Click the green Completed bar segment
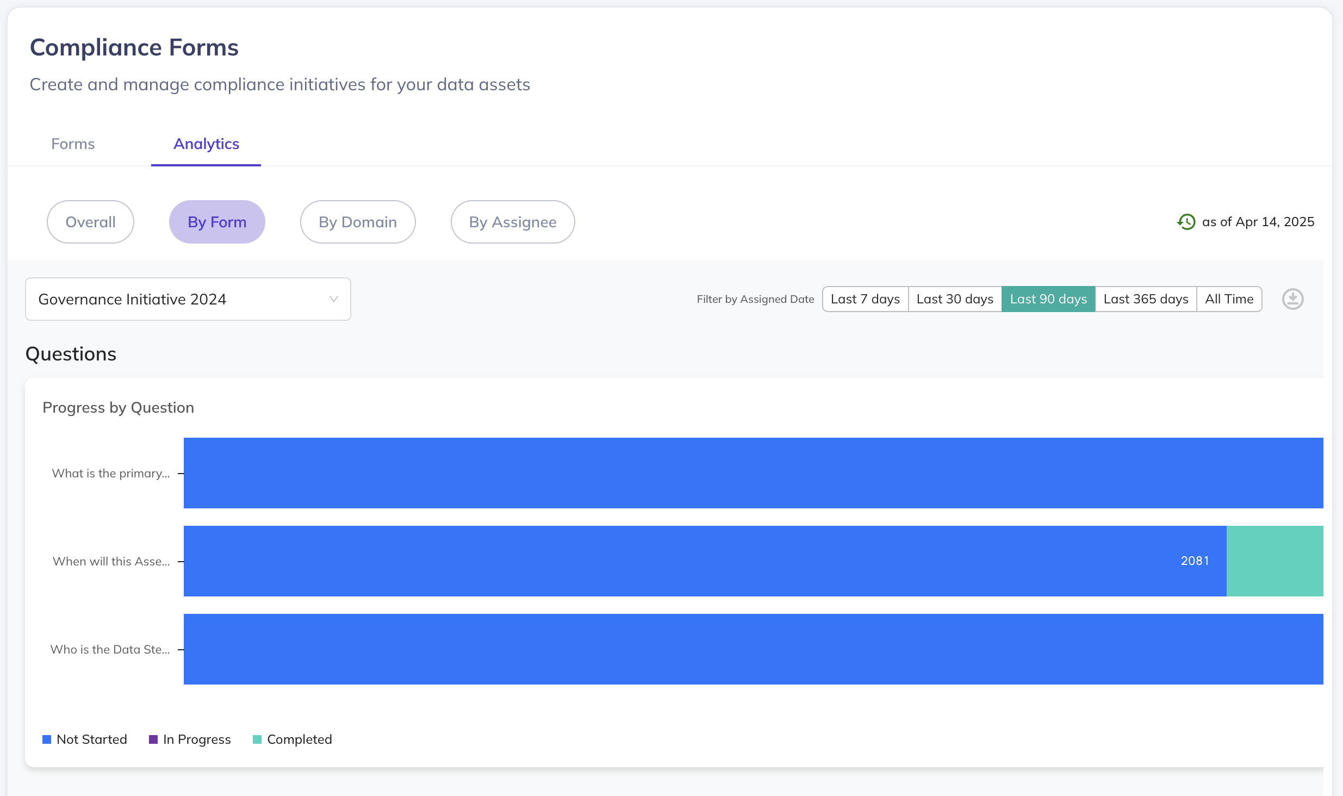The width and height of the screenshot is (1343, 796). [x=1274, y=561]
